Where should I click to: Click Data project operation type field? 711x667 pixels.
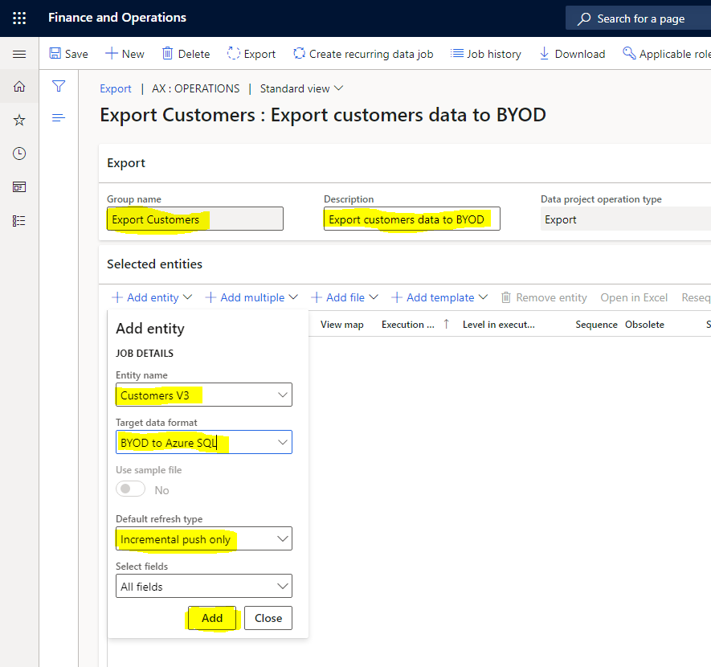click(626, 219)
